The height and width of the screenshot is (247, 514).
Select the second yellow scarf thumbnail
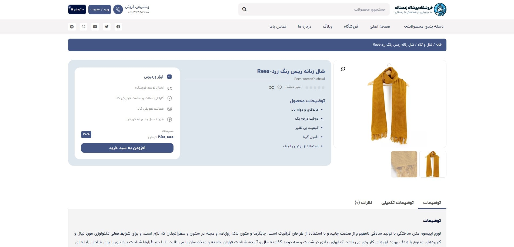[433, 164]
